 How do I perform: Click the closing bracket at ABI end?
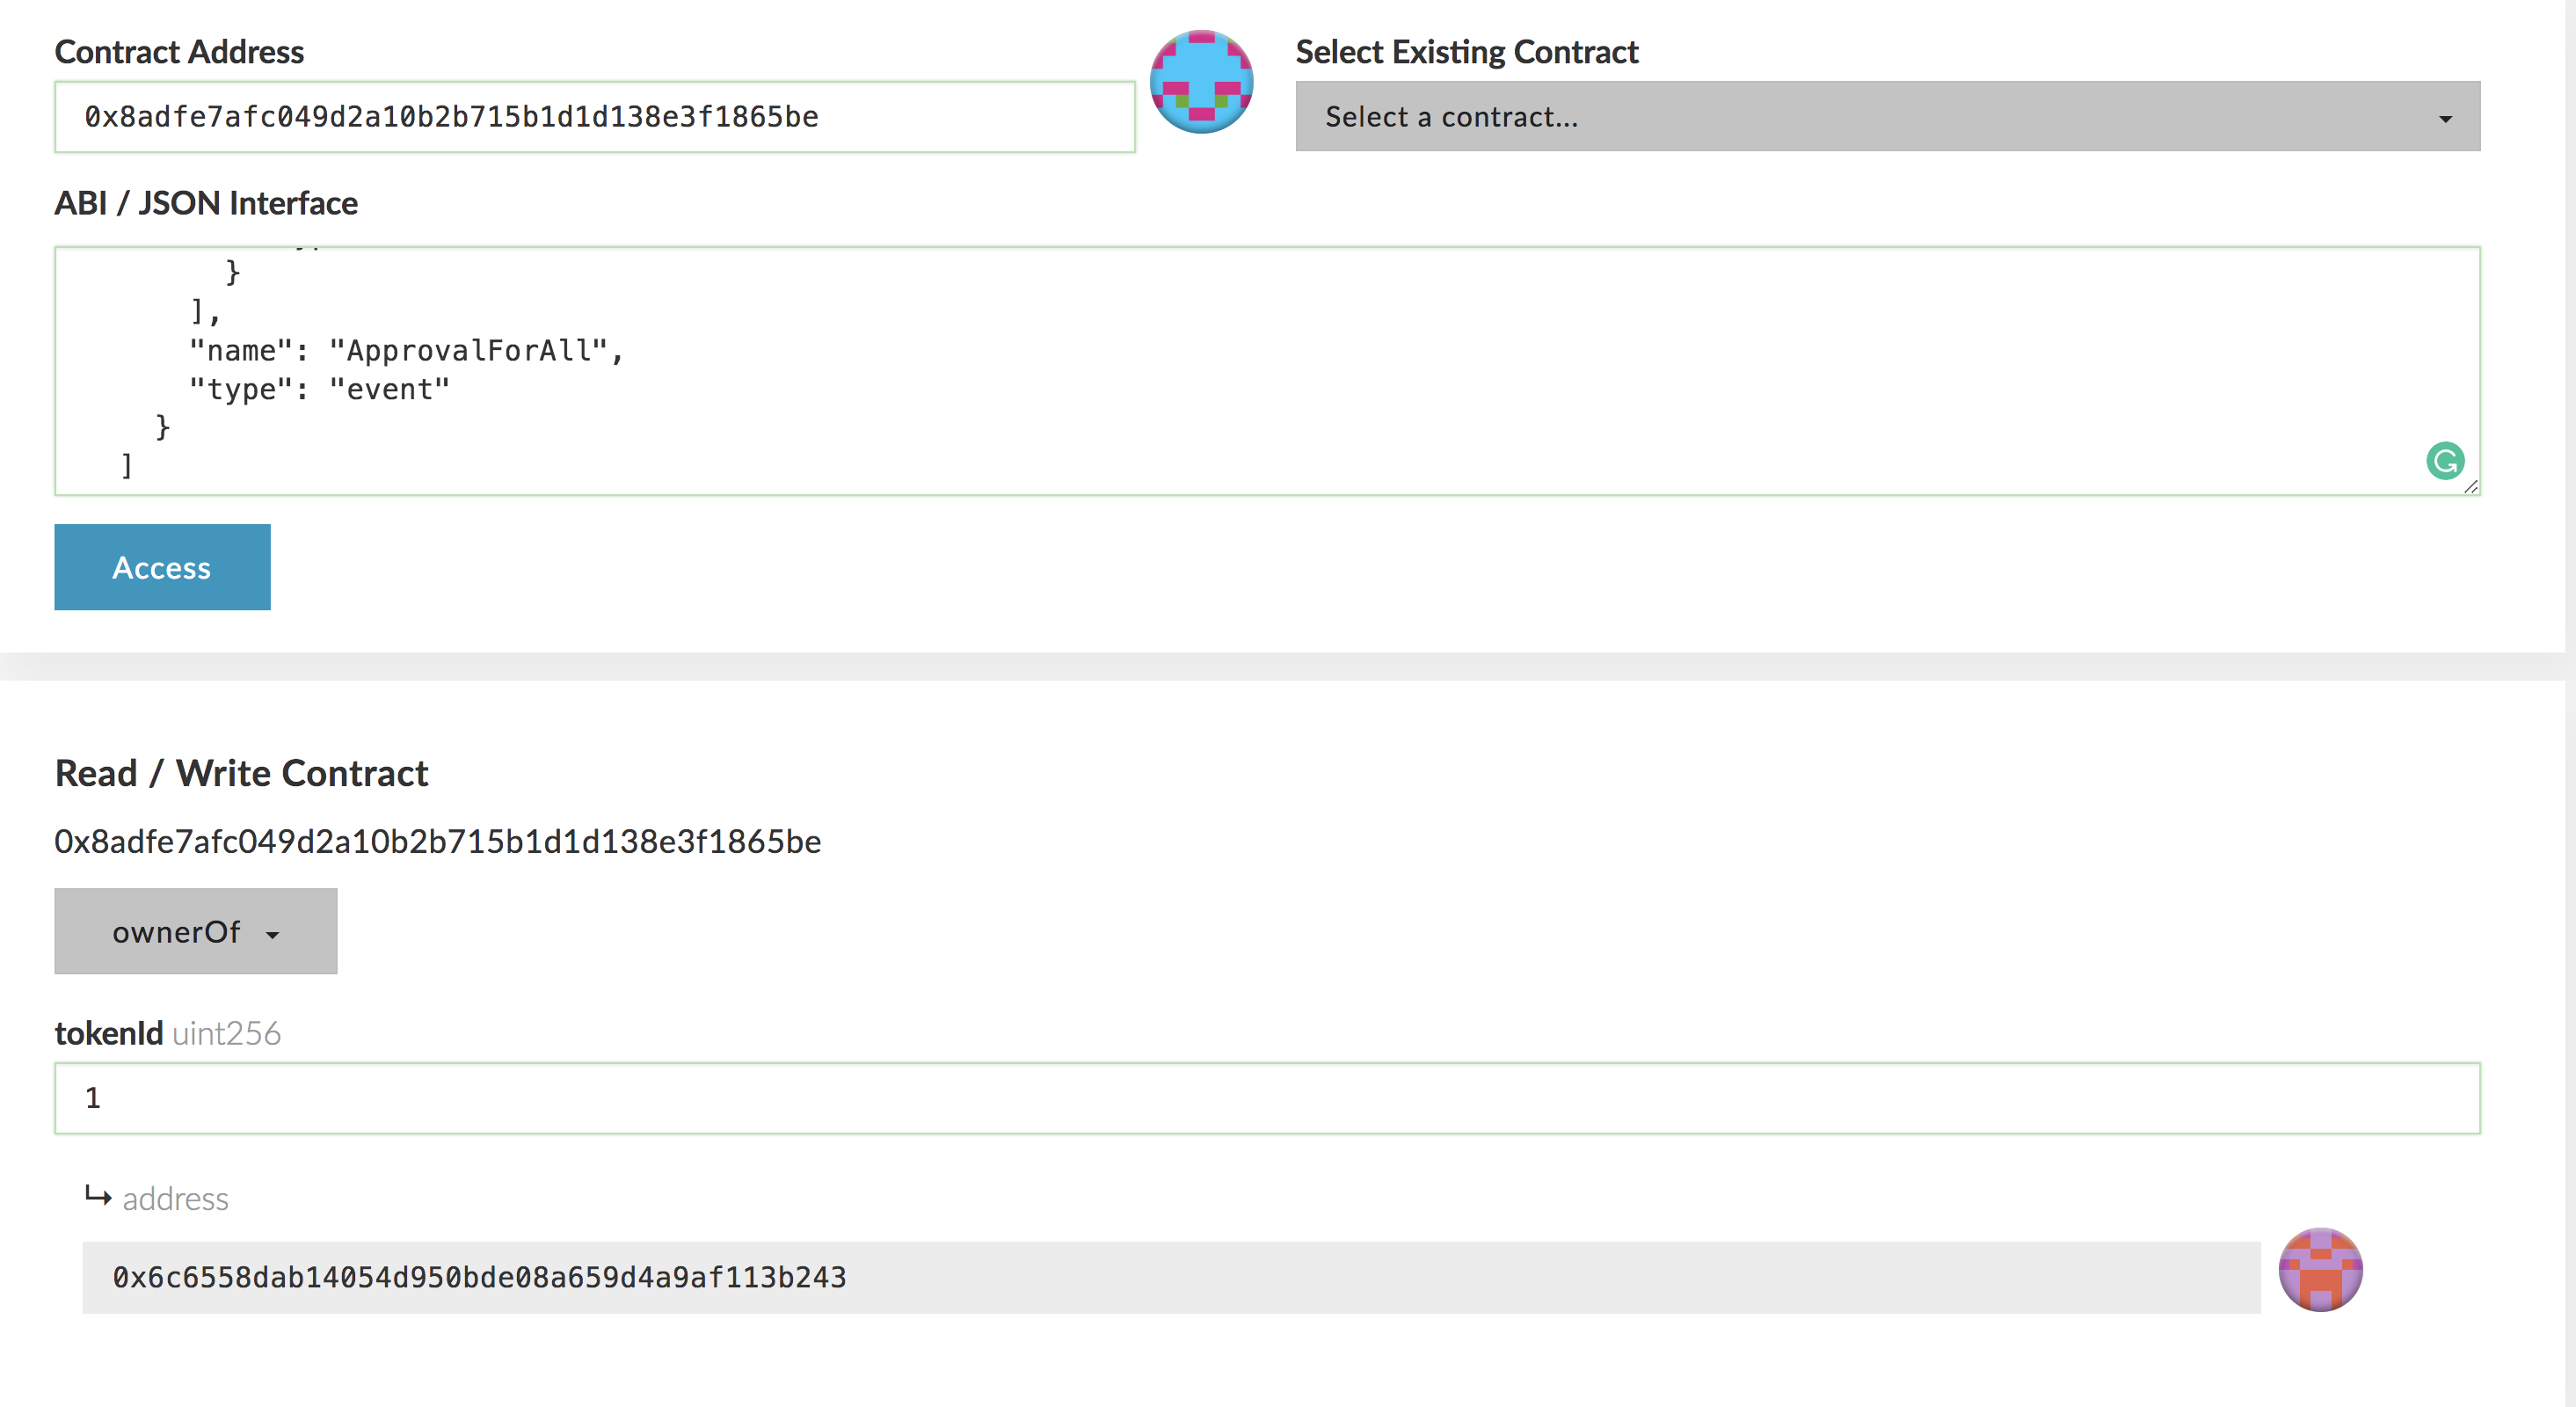click(x=127, y=465)
